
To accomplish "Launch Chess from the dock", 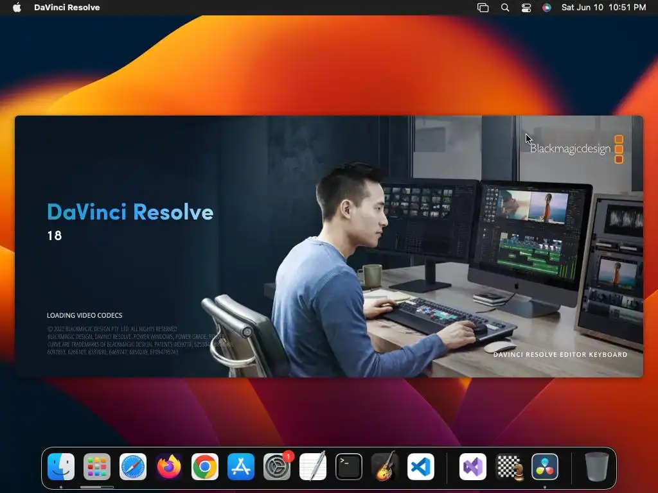I will 509,467.
